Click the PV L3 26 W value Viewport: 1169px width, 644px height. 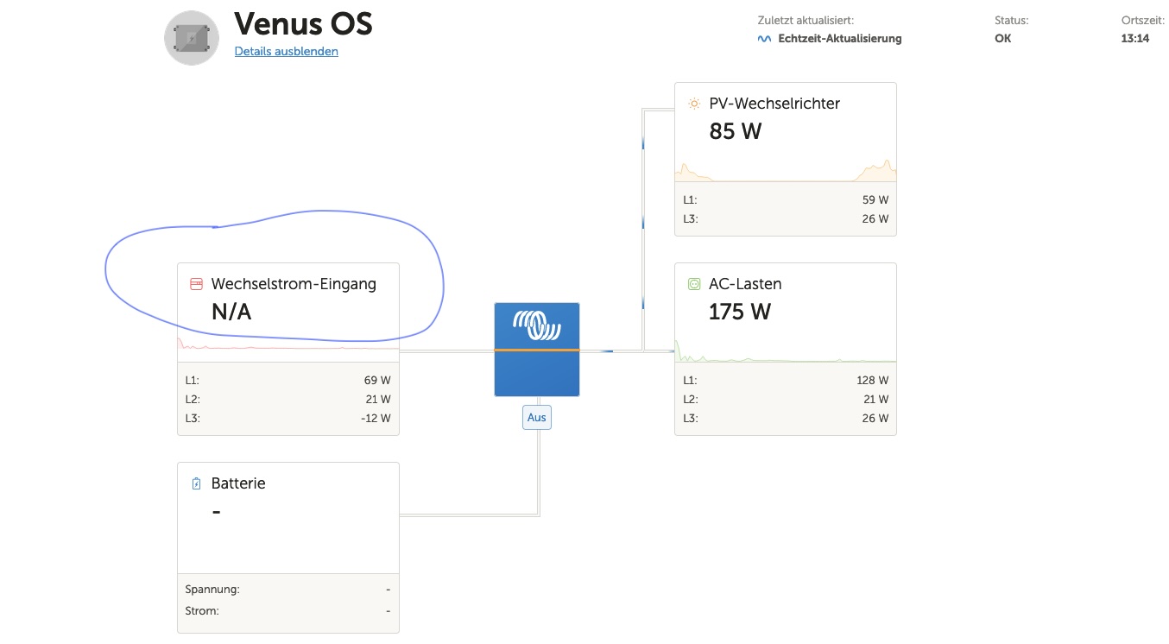click(x=875, y=218)
